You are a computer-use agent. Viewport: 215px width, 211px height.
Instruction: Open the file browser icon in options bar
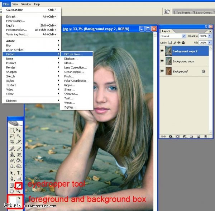point(167,11)
